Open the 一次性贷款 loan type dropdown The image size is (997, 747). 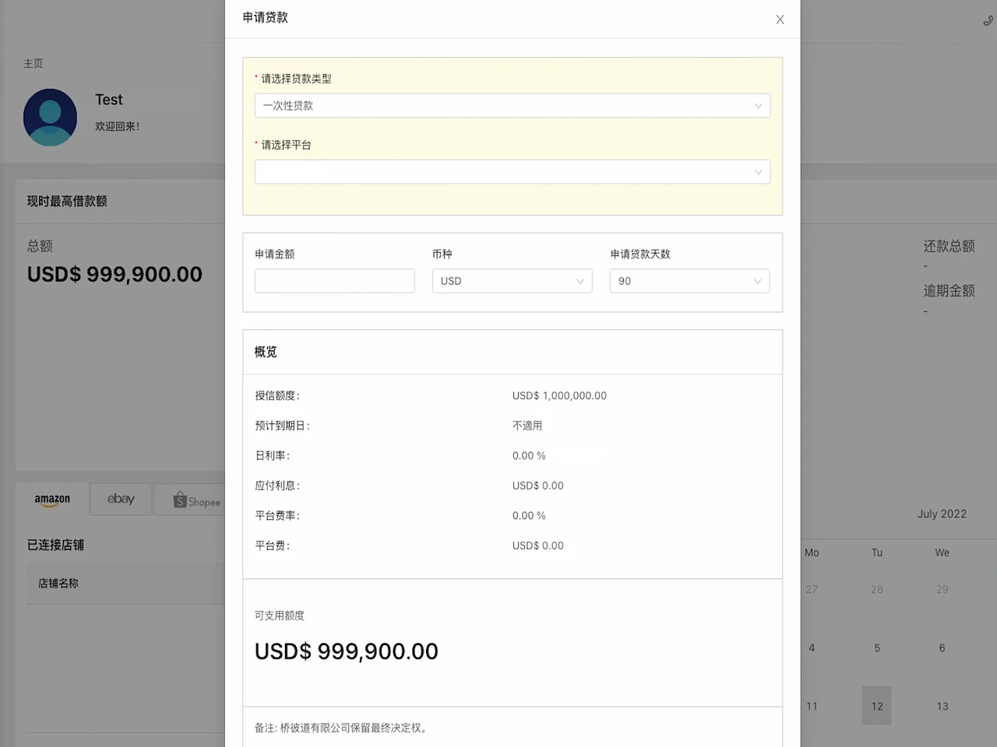512,105
